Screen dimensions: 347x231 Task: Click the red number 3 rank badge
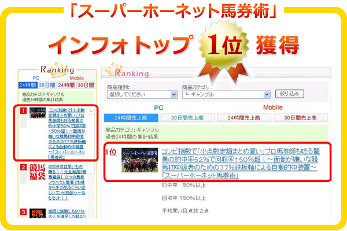(23, 212)
